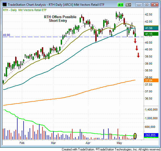This screenshot has height=151, width=161.
Task: Click the 36.50 price axis label
Action: 149,98
